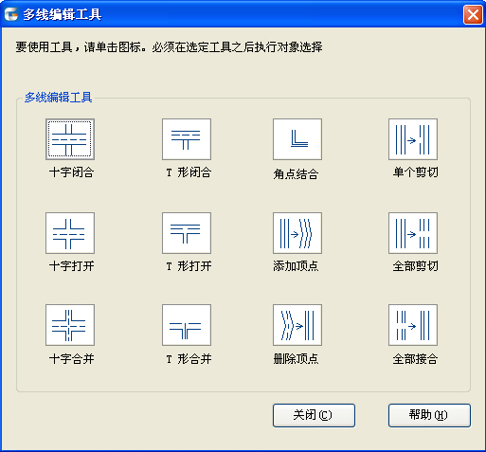Click the 十字打开 open cross icon

pyautogui.click(x=70, y=233)
